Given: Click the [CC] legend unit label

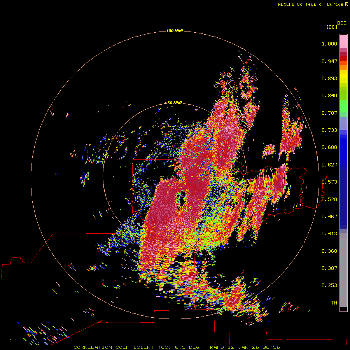Looking at the screenshot, I should pos(332,27).
